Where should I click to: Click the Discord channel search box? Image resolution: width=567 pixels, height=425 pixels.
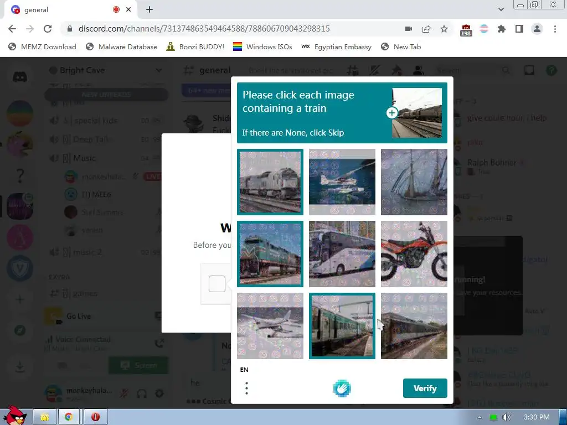474,70
